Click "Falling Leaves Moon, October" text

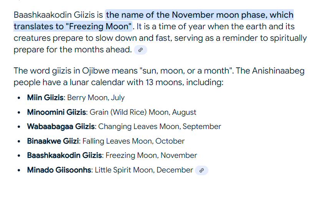(133, 141)
